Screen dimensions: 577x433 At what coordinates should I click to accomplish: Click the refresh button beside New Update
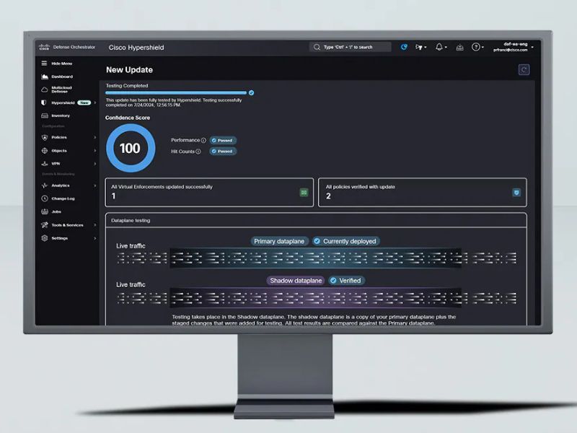point(524,69)
